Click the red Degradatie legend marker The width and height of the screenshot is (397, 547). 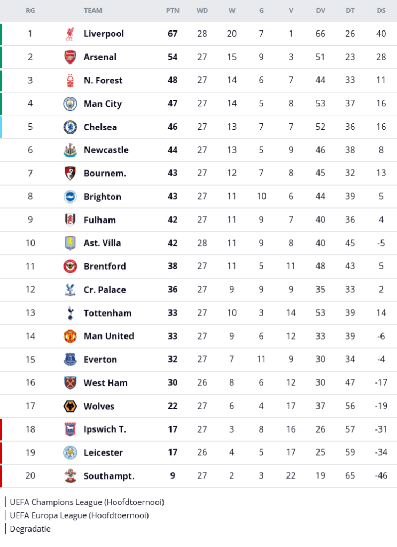coord(6,529)
